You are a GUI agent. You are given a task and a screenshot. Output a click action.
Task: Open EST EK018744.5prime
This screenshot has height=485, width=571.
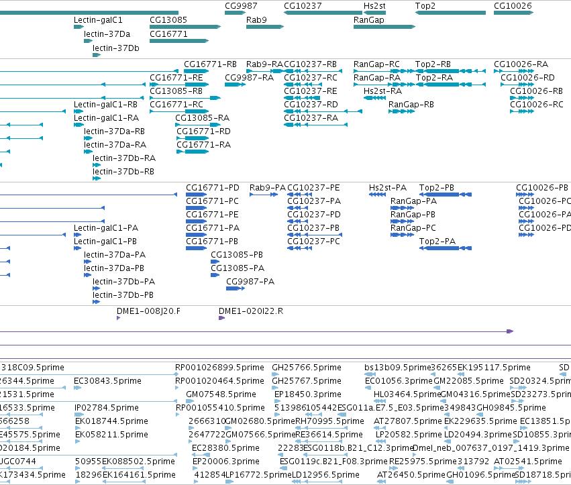click(x=111, y=421)
